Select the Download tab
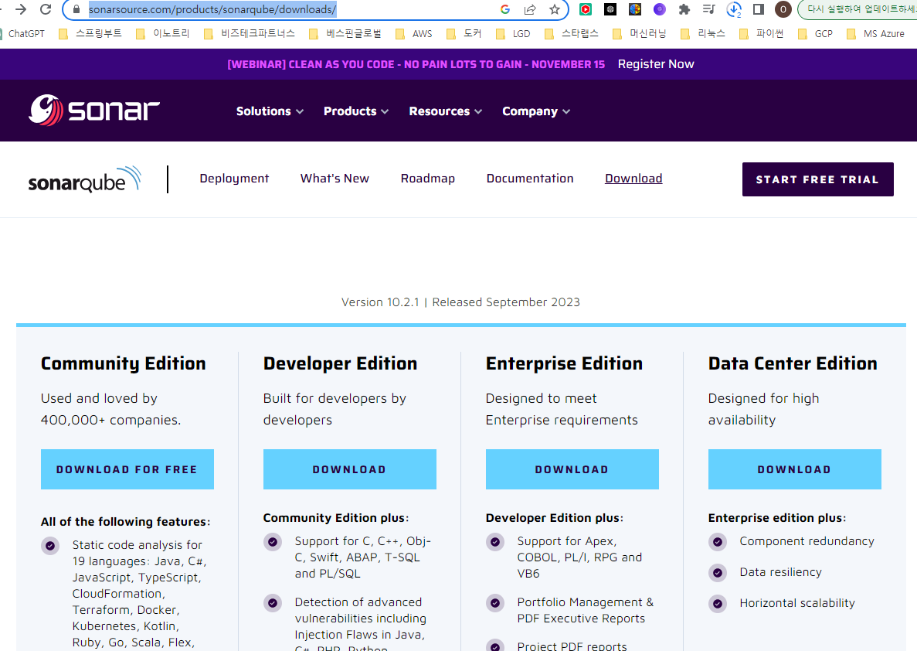This screenshot has width=917, height=651. tap(633, 179)
